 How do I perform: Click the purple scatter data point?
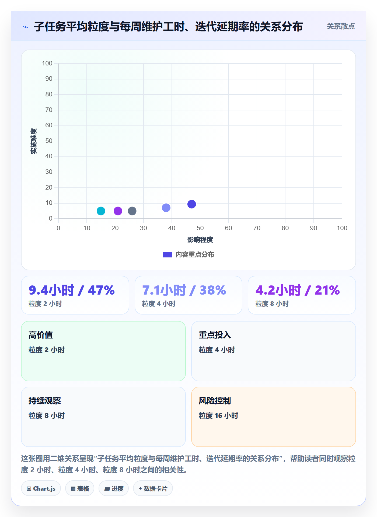coord(118,211)
